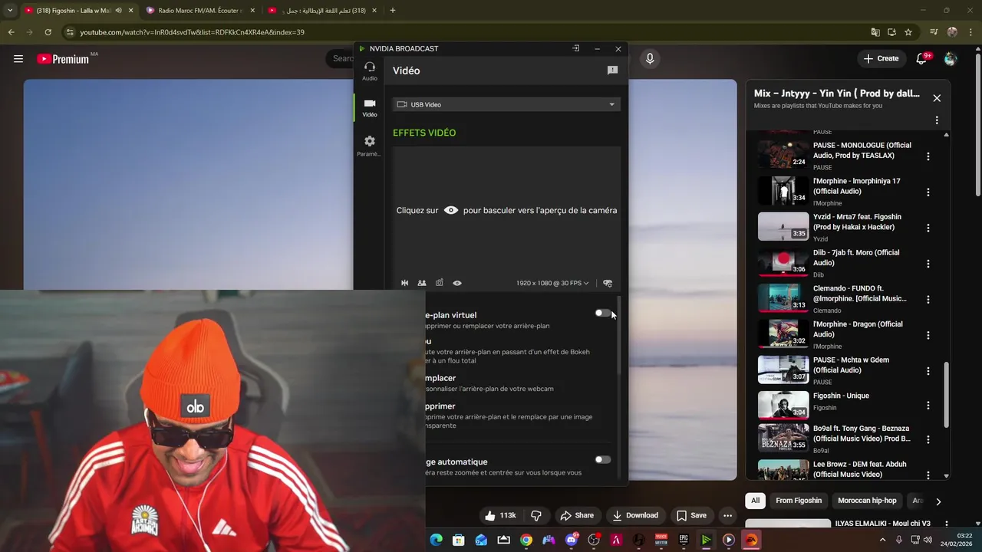The image size is (982, 552).
Task: Open the Audio section in NVIDIA Broadcast
Action: tap(370, 71)
